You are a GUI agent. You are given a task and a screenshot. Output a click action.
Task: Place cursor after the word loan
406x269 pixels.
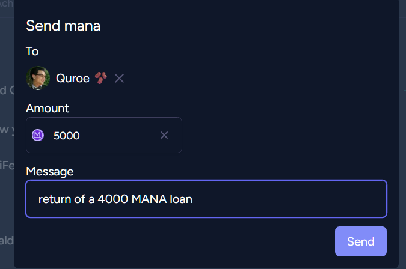(192, 199)
